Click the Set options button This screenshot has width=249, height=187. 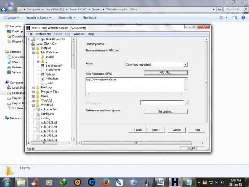165,111
